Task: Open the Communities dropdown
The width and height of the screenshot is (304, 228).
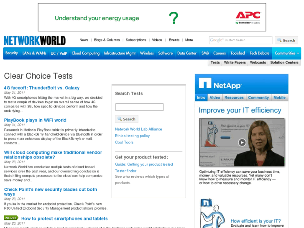Action: tap(286, 53)
